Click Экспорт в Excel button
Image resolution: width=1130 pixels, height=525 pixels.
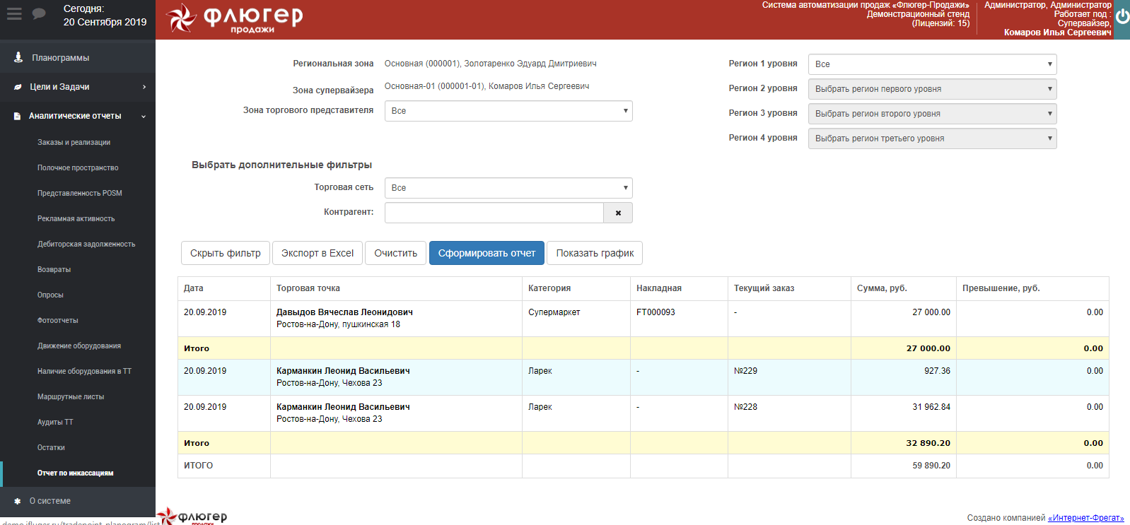[x=318, y=253]
